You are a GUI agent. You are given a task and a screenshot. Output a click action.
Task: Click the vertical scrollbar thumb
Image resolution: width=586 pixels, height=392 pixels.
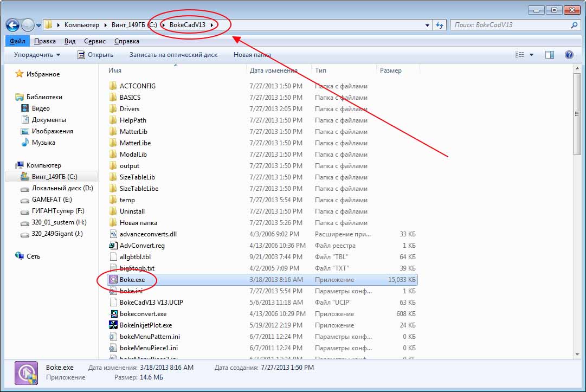(x=577, y=114)
